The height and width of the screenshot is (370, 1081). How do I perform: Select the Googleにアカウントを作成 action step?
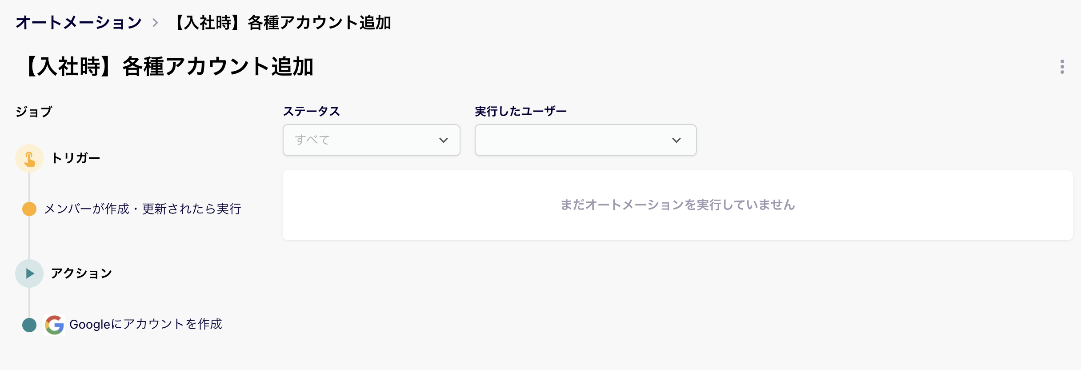pyautogui.click(x=145, y=325)
